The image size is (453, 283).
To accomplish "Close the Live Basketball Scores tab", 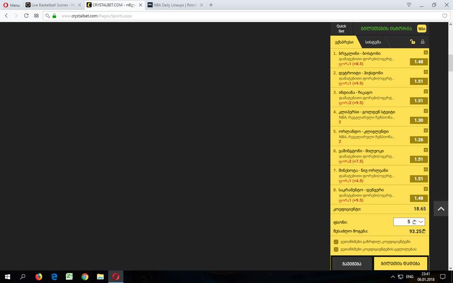I will click(80, 5).
